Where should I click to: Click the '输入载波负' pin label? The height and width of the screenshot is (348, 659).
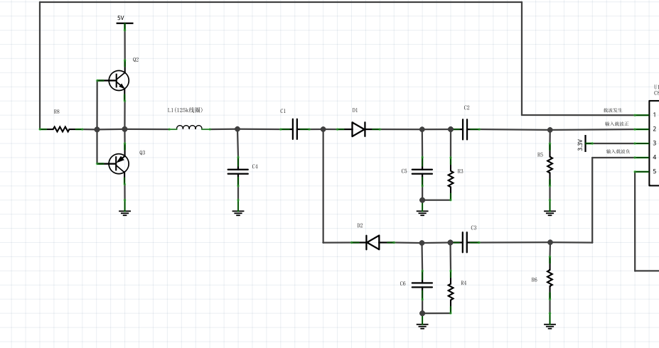pyautogui.click(x=618, y=151)
